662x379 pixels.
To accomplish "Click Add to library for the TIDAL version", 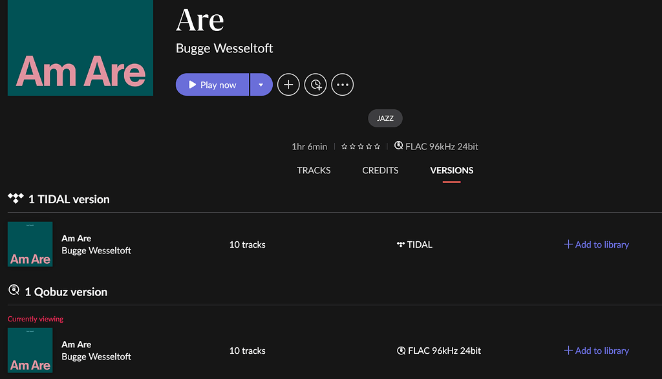I will [595, 244].
